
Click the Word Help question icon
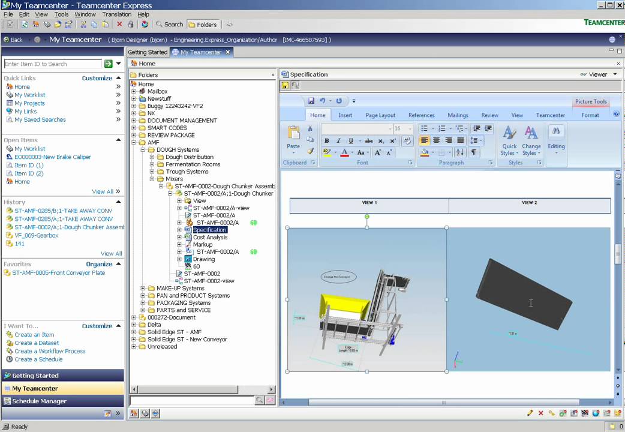(x=616, y=114)
